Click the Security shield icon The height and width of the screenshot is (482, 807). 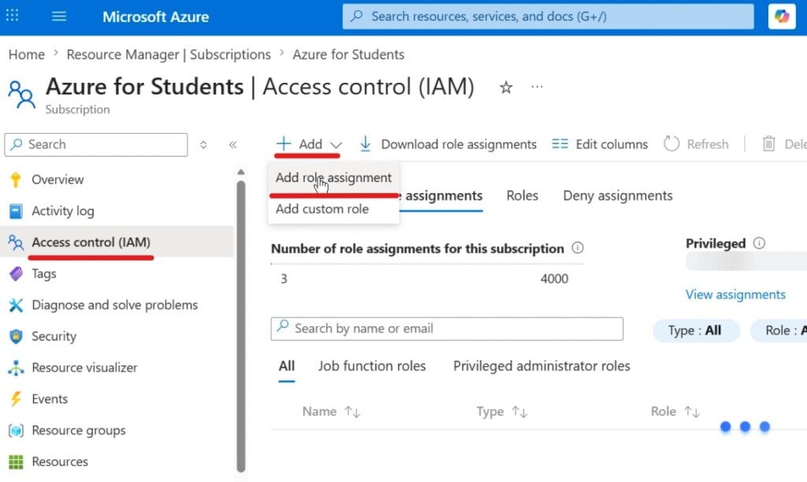point(16,336)
